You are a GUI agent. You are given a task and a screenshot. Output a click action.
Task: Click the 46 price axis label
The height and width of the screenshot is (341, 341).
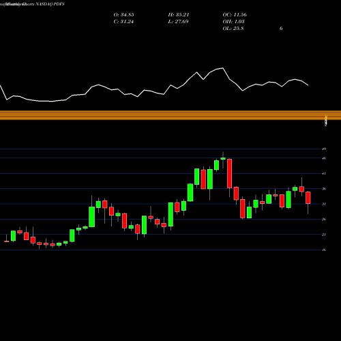pos(324,158)
